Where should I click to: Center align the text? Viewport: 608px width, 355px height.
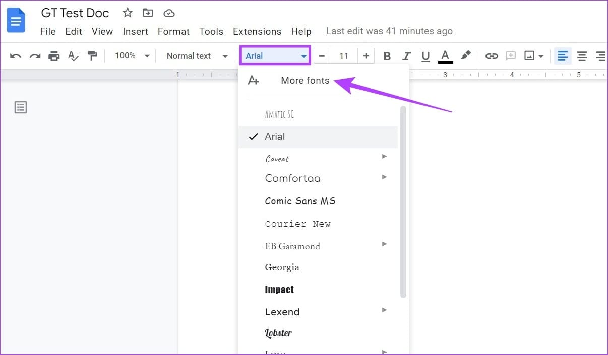(x=582, y=56)
